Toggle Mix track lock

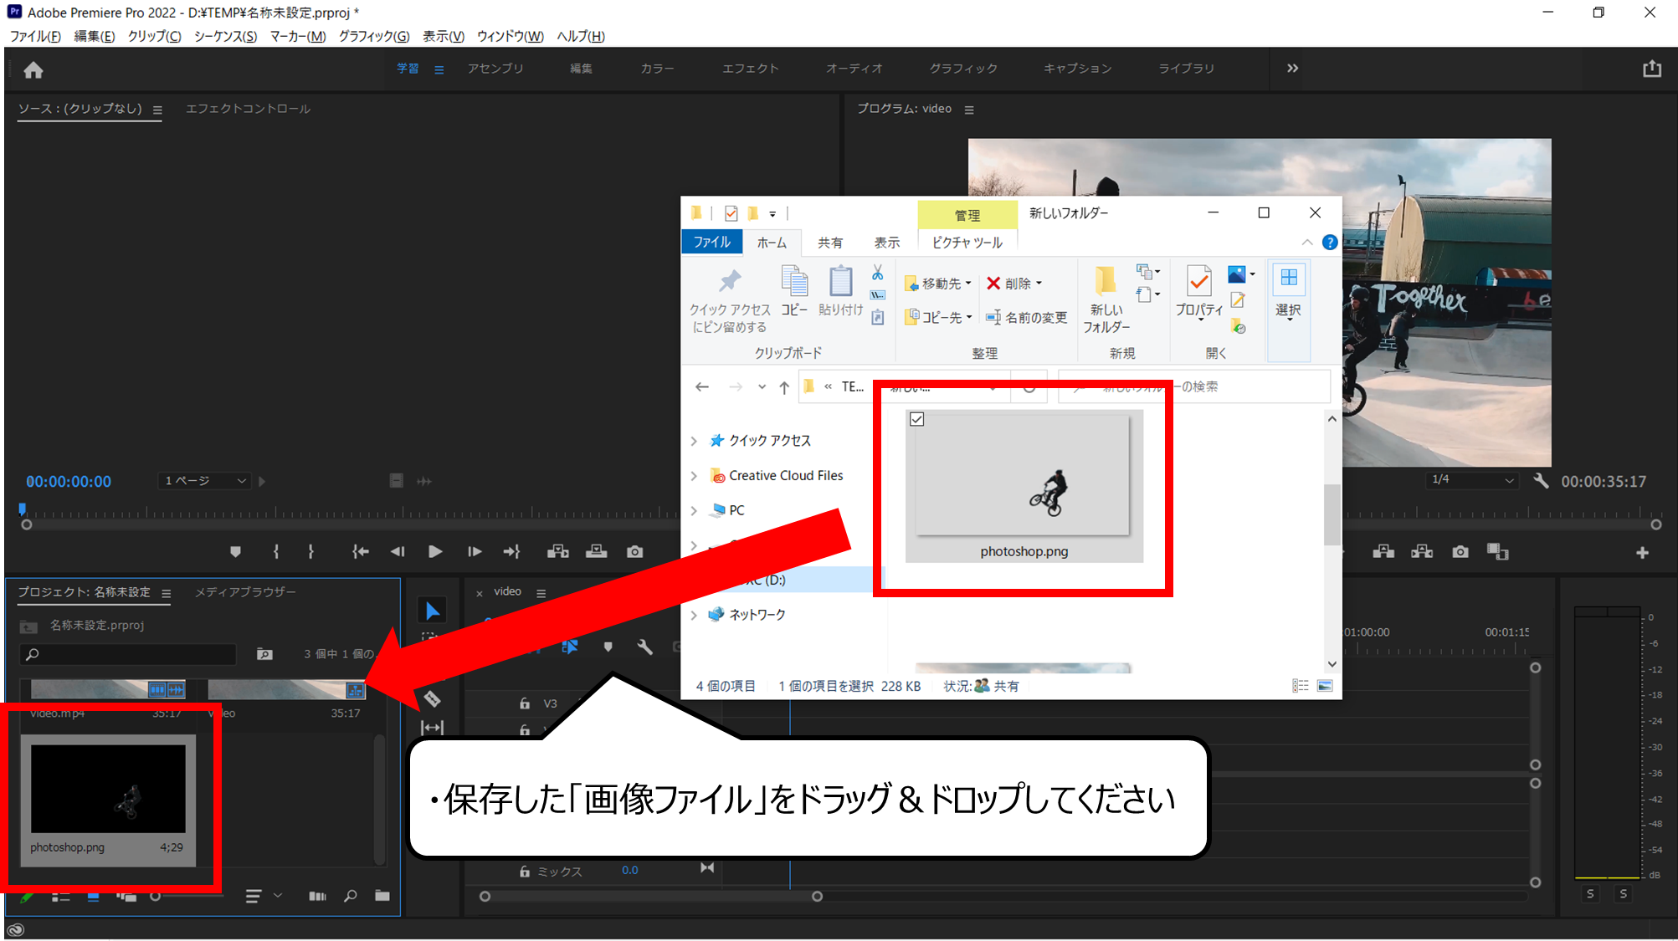tap(525, 872)
